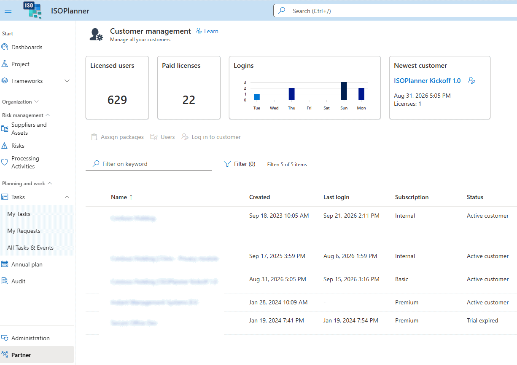Click the Administration icon in sidebar
Viewport: 517px width, 365px height.
tap(5, 338)
